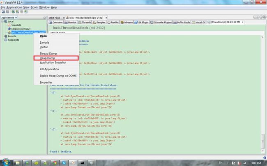Choose Application Snapshot in the context menu
This screenshot has height=166, width=267.
pos(56,63)
